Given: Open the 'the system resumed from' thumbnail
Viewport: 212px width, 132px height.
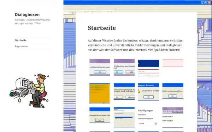Looking at the screenshot, I should pyautogui.click(x=173, y=91).
